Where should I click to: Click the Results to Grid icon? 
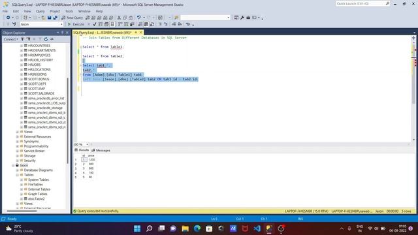pos(146,24)
